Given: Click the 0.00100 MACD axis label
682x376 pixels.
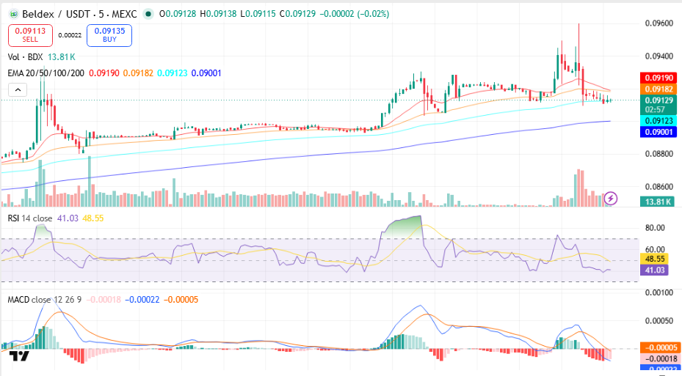Looking at the screenshot, I should 659,292.
